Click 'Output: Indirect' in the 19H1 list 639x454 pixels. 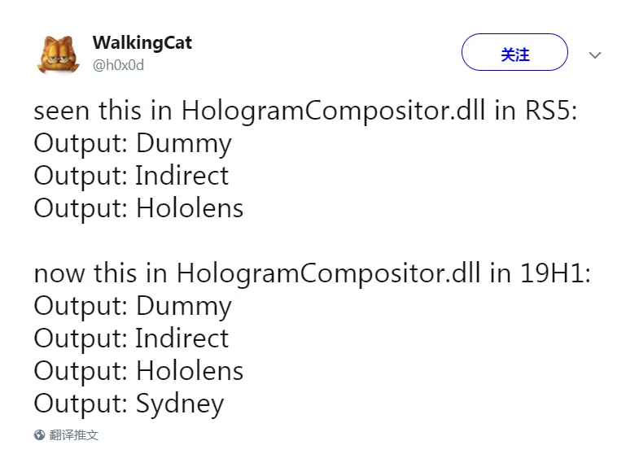pyautogui.click(x=131, y=338)
